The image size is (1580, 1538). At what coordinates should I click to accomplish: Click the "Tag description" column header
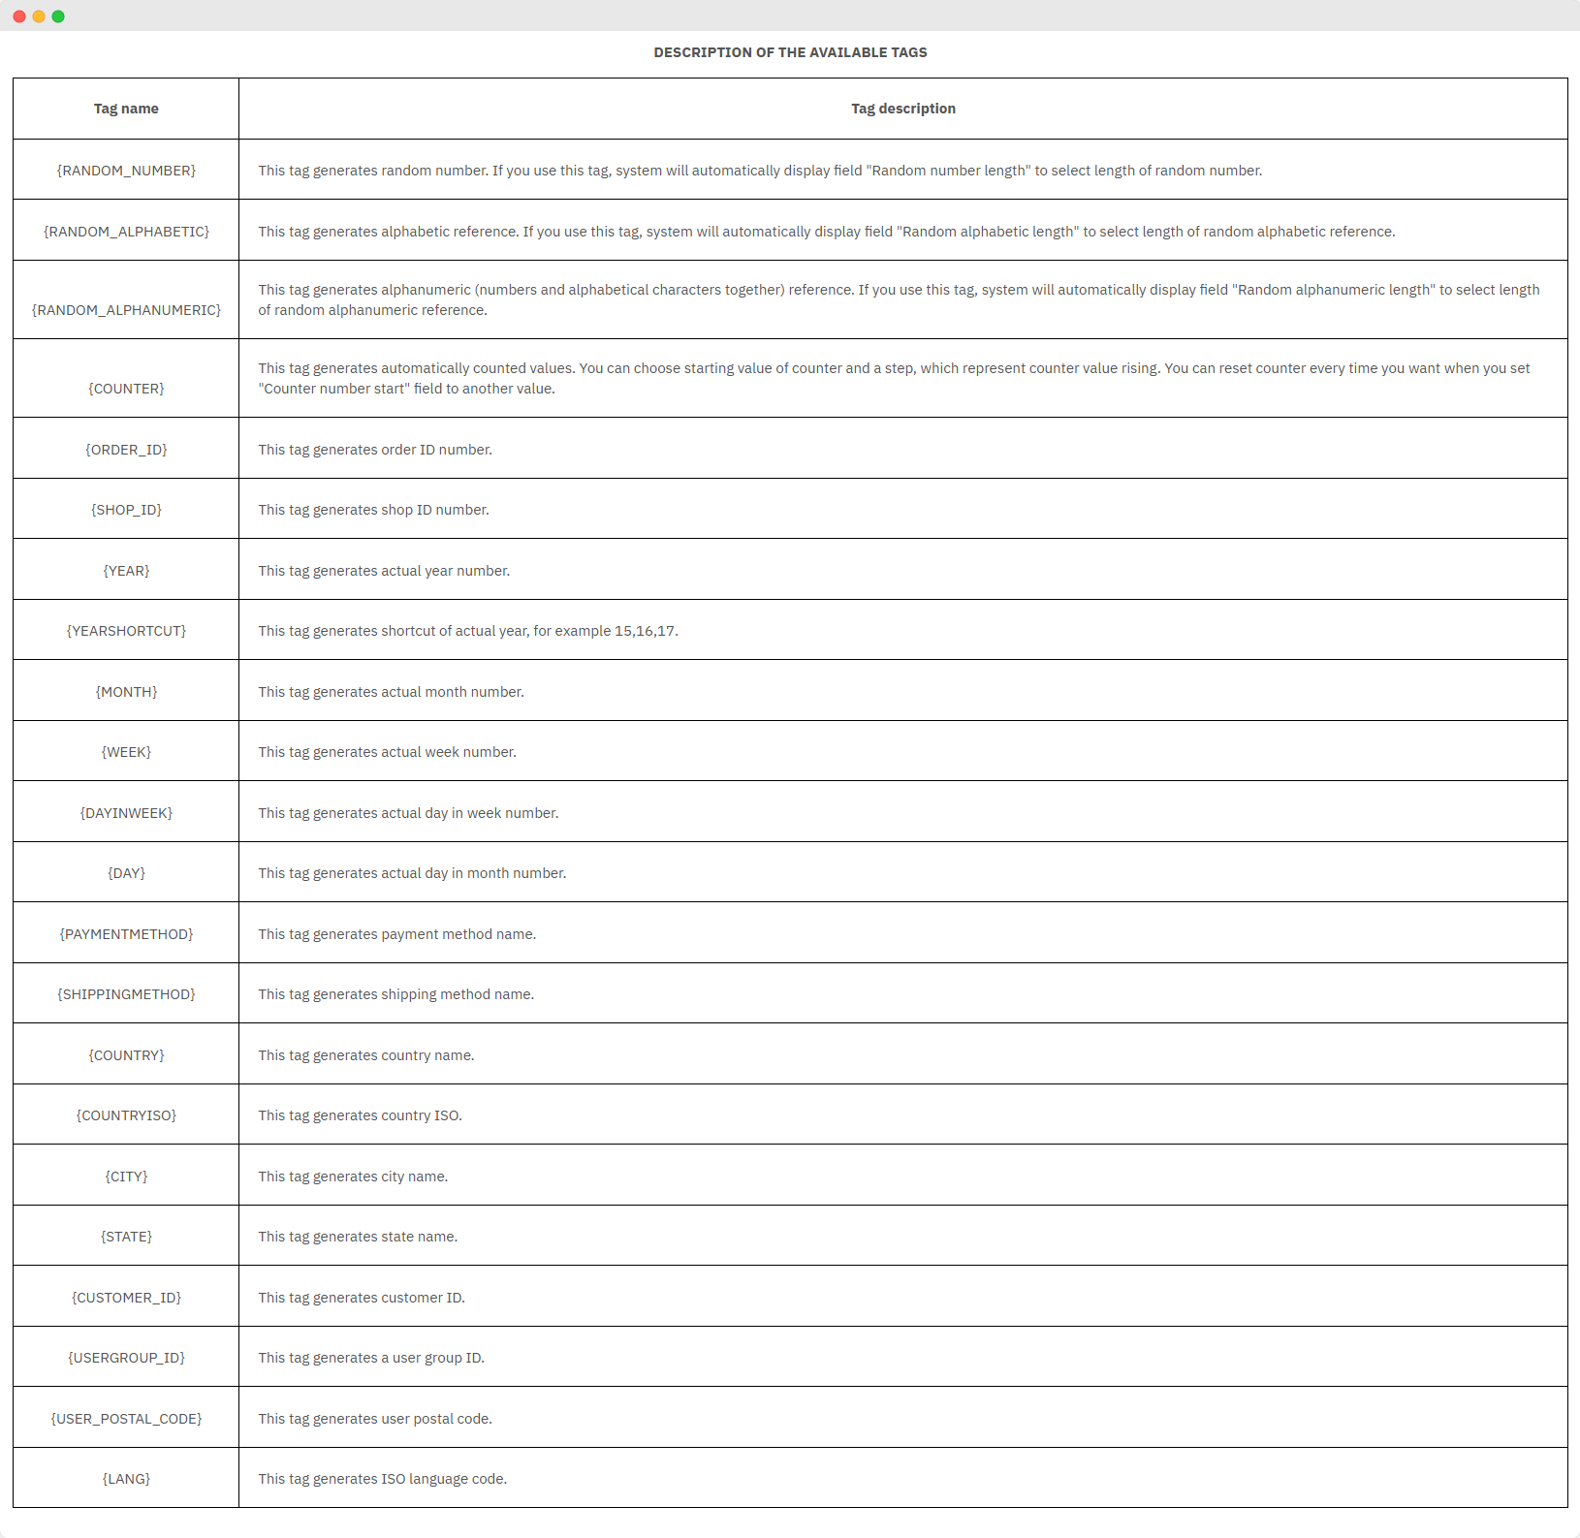point(902,109)
